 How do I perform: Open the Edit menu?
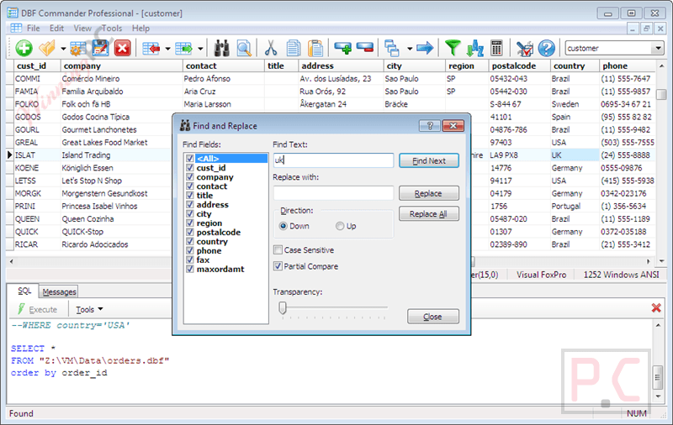click(56, 29)
